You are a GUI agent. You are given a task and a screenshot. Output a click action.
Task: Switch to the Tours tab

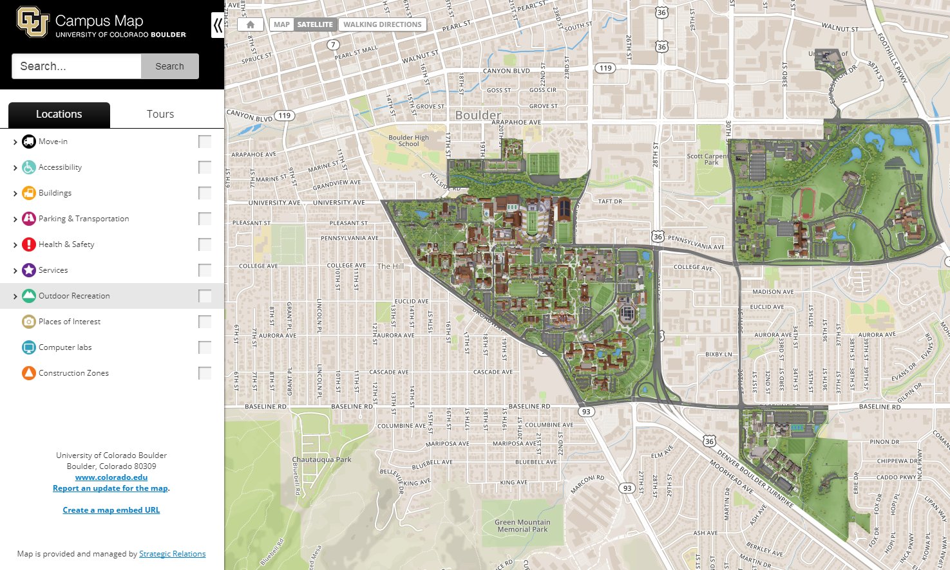(x=160, y=114)
